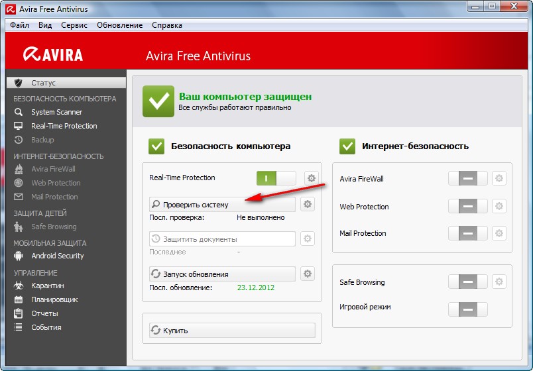Viewport: 533px width, 371px height.
Task: Open Web Protection settings gear in status panel
Action: click(x=499, y=206)
